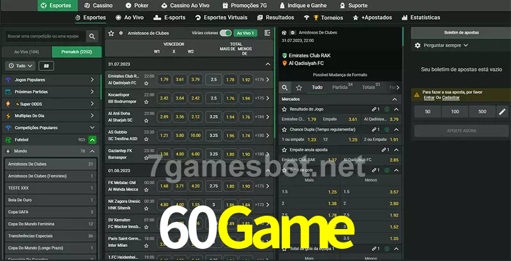Viewport: 511px width, 261px height.
Task: Select draw odd 3.61 in first match
Action: coord(180,80)
